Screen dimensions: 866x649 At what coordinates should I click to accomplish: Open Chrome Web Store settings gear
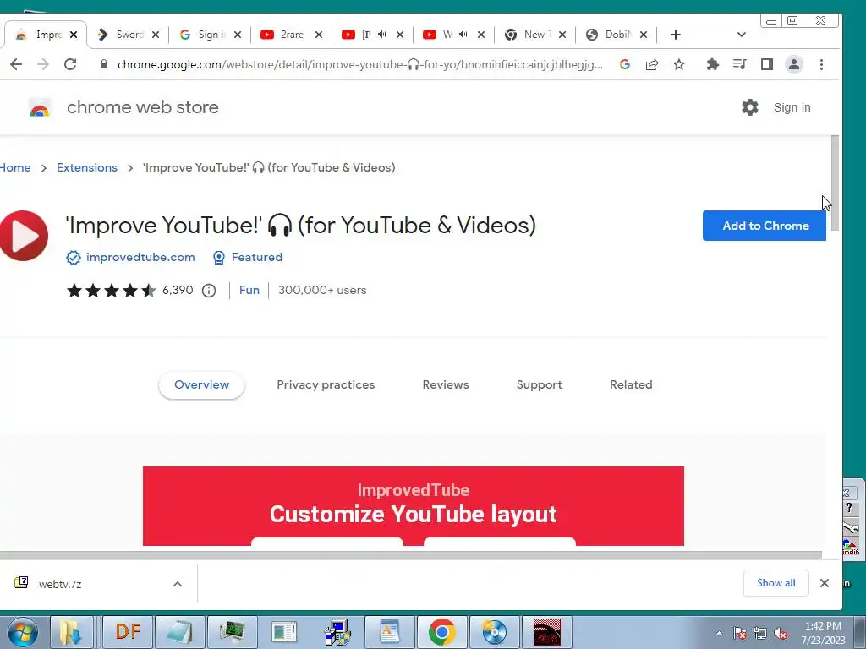[x=749, y=107]
